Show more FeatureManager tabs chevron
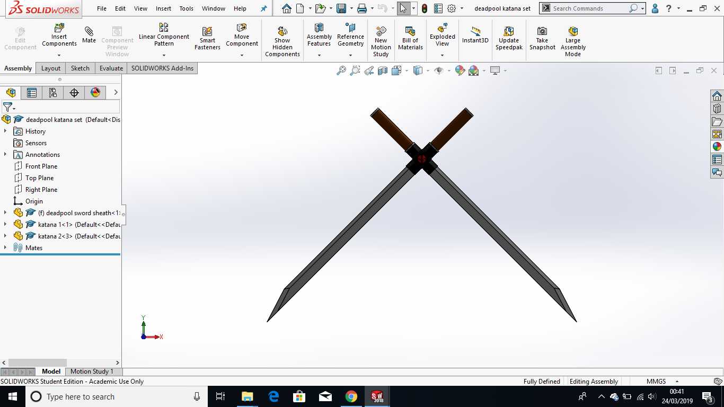The height and width of the screenshot is (407, 724). pos(116,93)
